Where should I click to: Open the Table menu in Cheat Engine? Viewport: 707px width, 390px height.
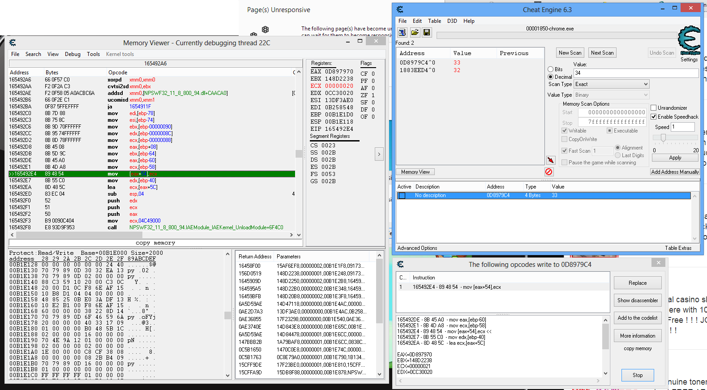click(x=434, y=21)
